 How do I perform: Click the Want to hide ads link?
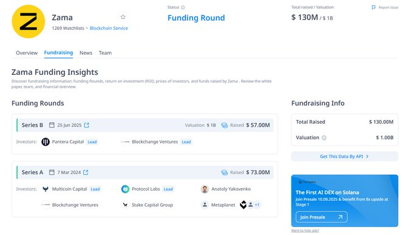[x=305, y=231]
